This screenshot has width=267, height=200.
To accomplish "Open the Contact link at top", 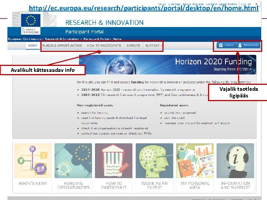I will (211, 4).
